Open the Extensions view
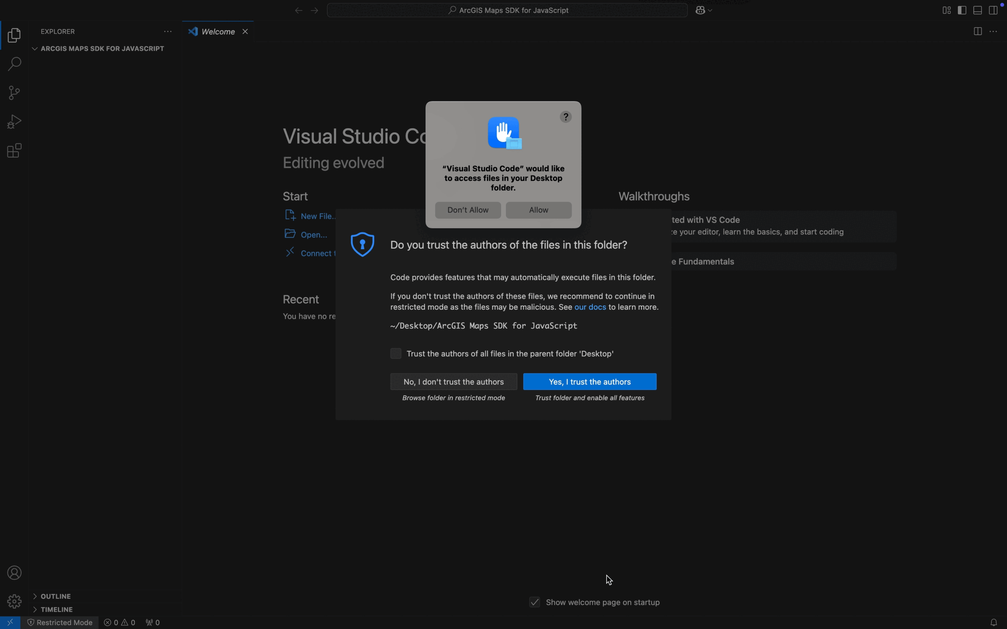1007x629 pixels. tap(15, 151)
